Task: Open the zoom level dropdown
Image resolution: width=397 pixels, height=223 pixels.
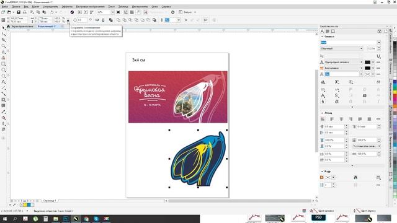Action: tap(113, 12)
